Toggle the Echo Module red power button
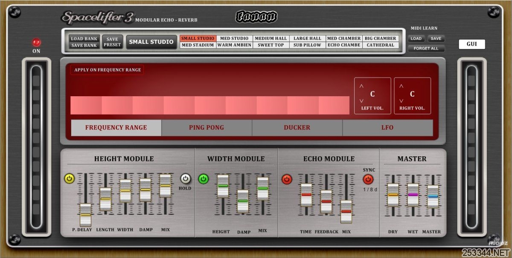The width and height of the screenshot is (512, 258). pos(287,179)
